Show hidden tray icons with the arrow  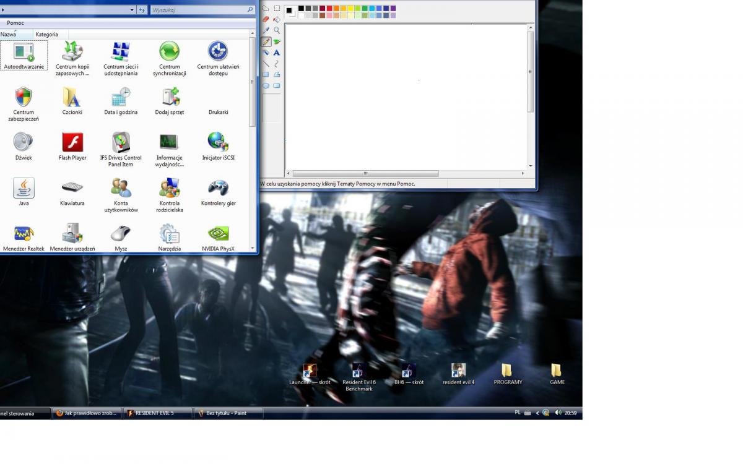tap(537, 413)
